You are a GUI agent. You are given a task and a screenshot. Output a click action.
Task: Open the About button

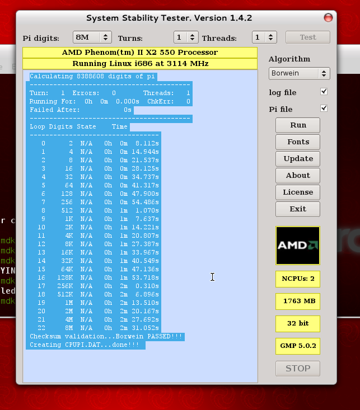tap(298, 175)
